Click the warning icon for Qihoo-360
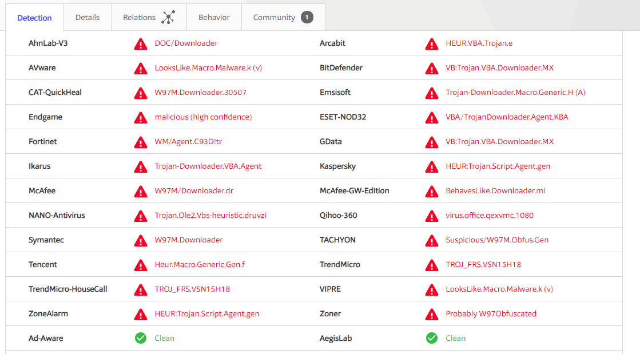This screenshot has width=640, height=354. [431, 216]
